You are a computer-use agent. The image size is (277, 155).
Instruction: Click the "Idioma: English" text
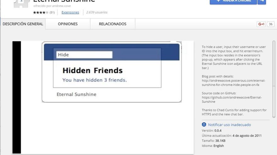pyautogui.click(x=213, y=146)
